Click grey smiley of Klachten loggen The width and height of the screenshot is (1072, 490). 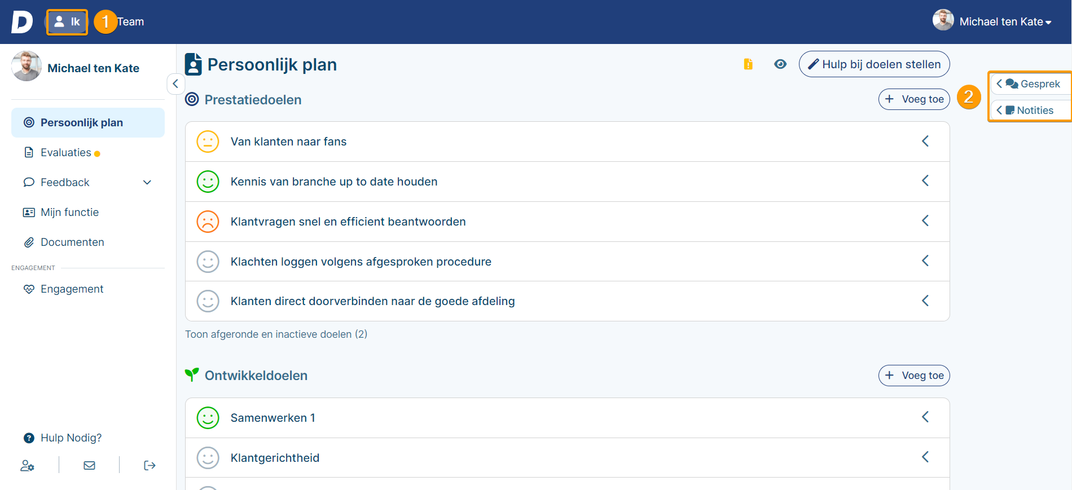tap(208, 262)
